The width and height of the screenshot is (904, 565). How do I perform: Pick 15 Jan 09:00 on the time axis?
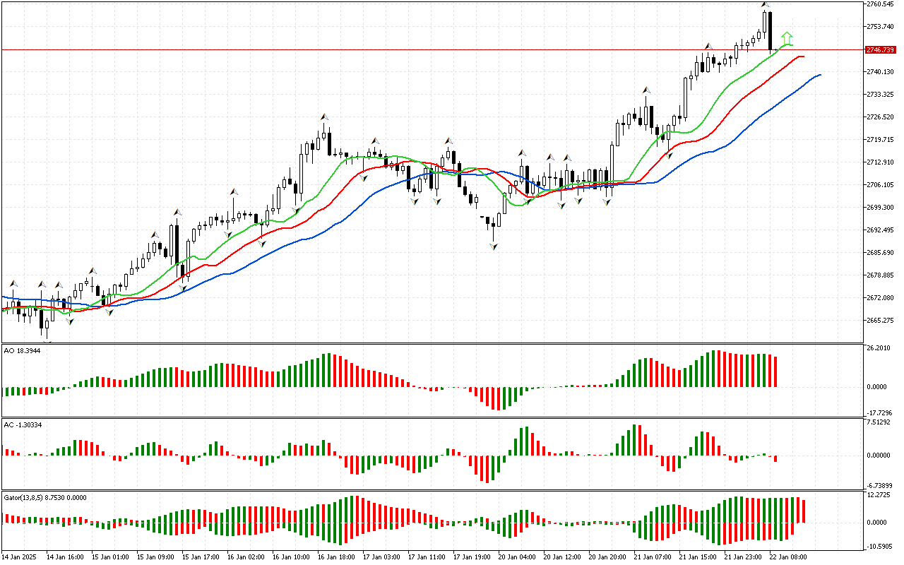(x=155, y=557)
